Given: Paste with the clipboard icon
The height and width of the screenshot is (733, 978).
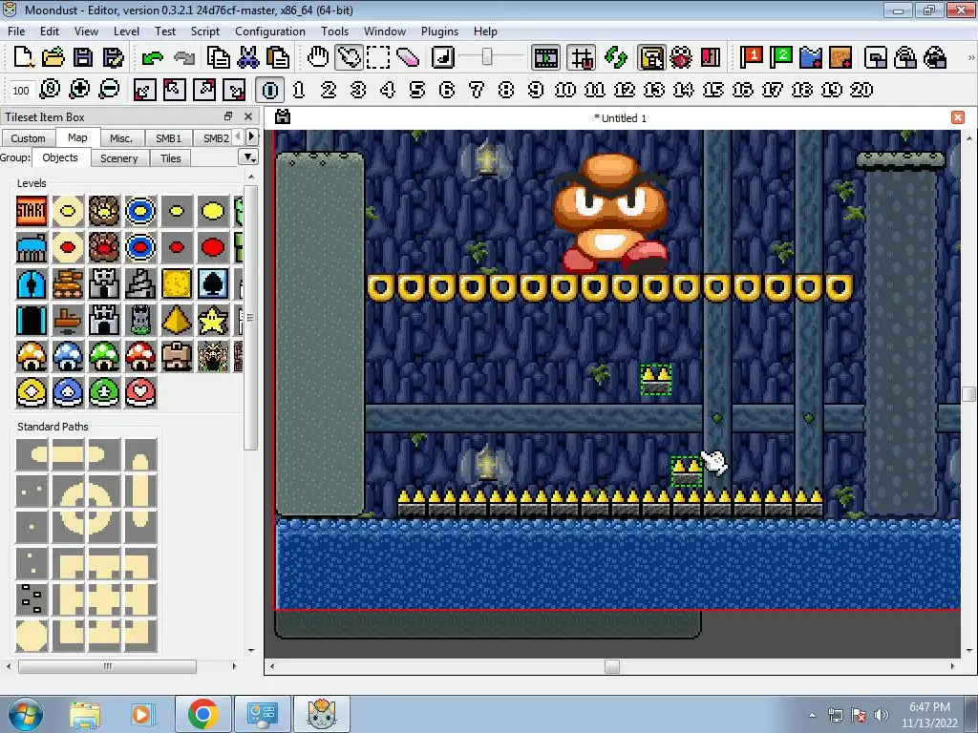Looking at the screenshot, I should pyautogui.click(x=278, y=57).
